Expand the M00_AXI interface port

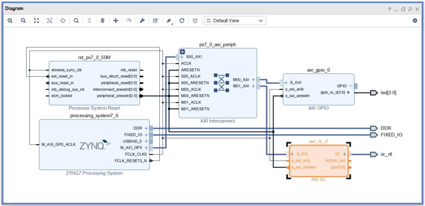click(x=253, y=79)
